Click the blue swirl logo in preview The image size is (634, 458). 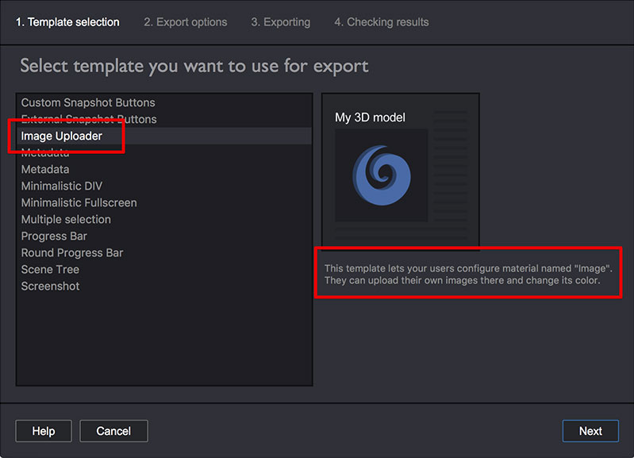(382, 175)
